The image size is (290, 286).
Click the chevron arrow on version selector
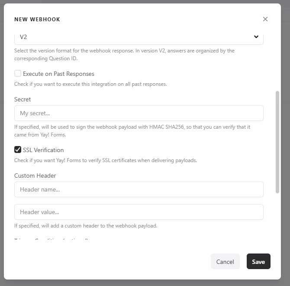[x=256, y=37]
